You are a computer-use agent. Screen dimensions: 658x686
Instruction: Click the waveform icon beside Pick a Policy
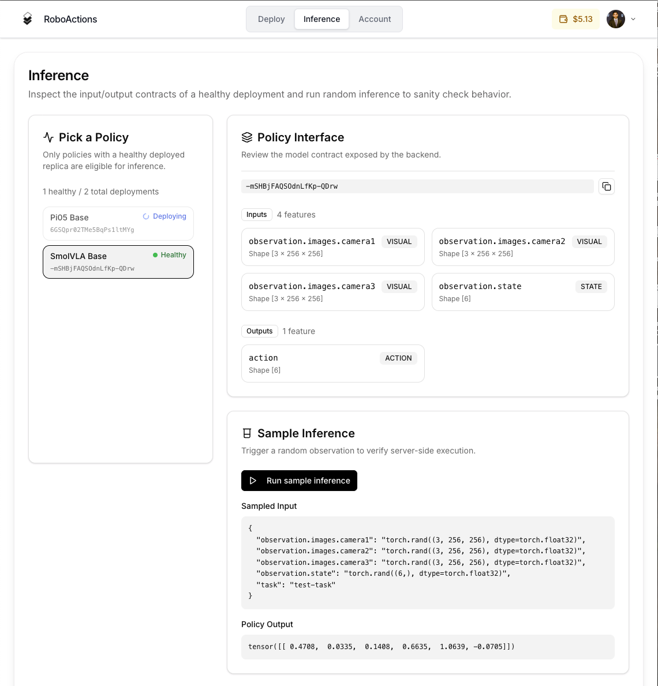[48, 137]
